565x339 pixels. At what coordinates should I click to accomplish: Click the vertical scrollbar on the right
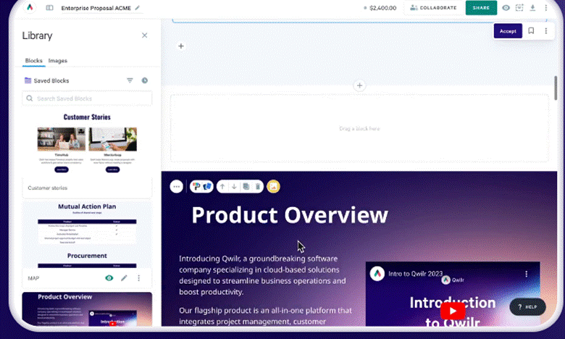coord(556,88)
